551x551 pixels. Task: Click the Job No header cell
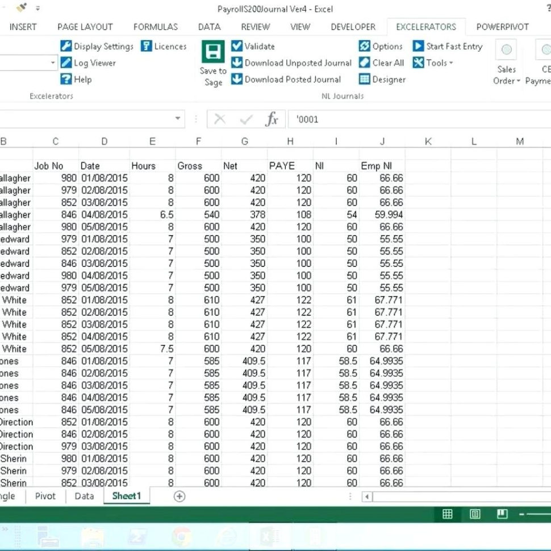tap(56, 165)
